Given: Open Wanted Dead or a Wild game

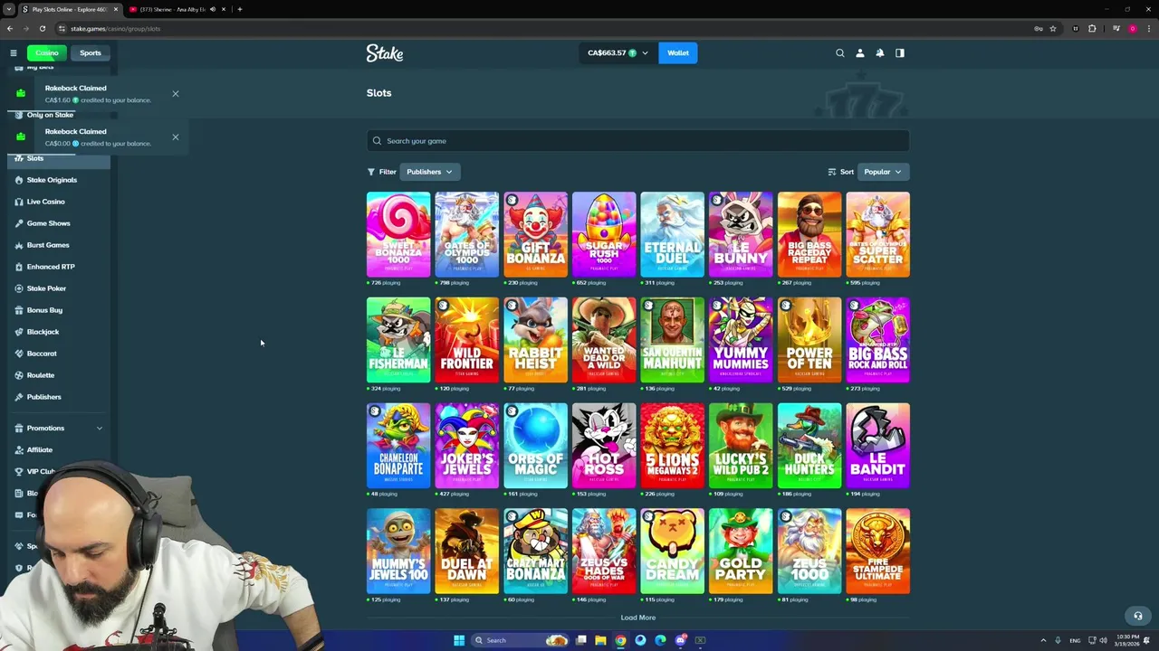Looking at the screenshot, I should point(604,340).
